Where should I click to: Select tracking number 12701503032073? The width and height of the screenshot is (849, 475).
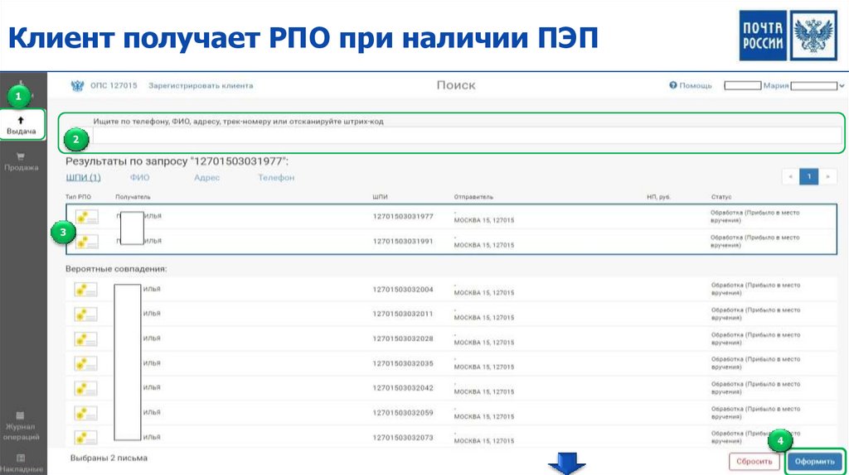click(403, 437)
